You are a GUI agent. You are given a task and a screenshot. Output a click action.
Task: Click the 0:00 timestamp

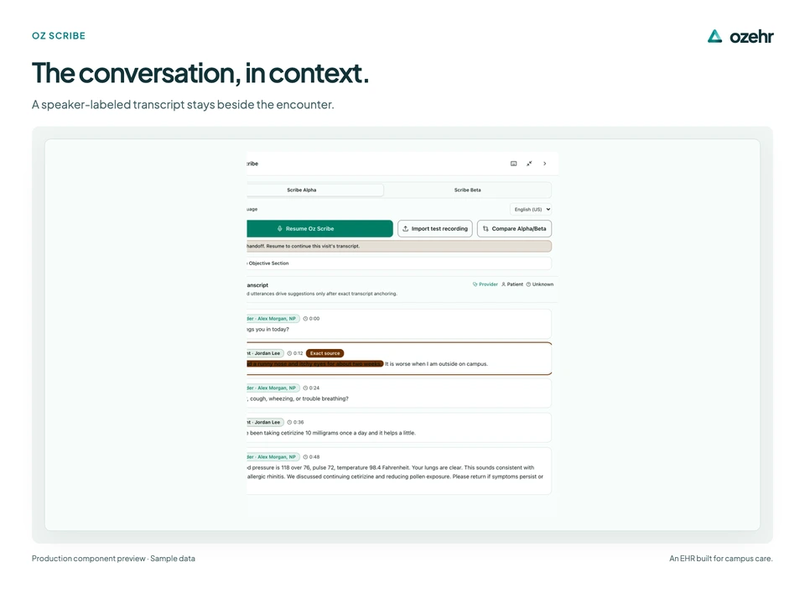point(314,319)
